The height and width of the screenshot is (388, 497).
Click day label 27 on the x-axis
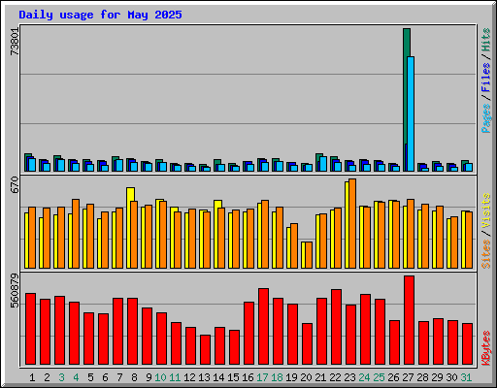coord(408,377)
